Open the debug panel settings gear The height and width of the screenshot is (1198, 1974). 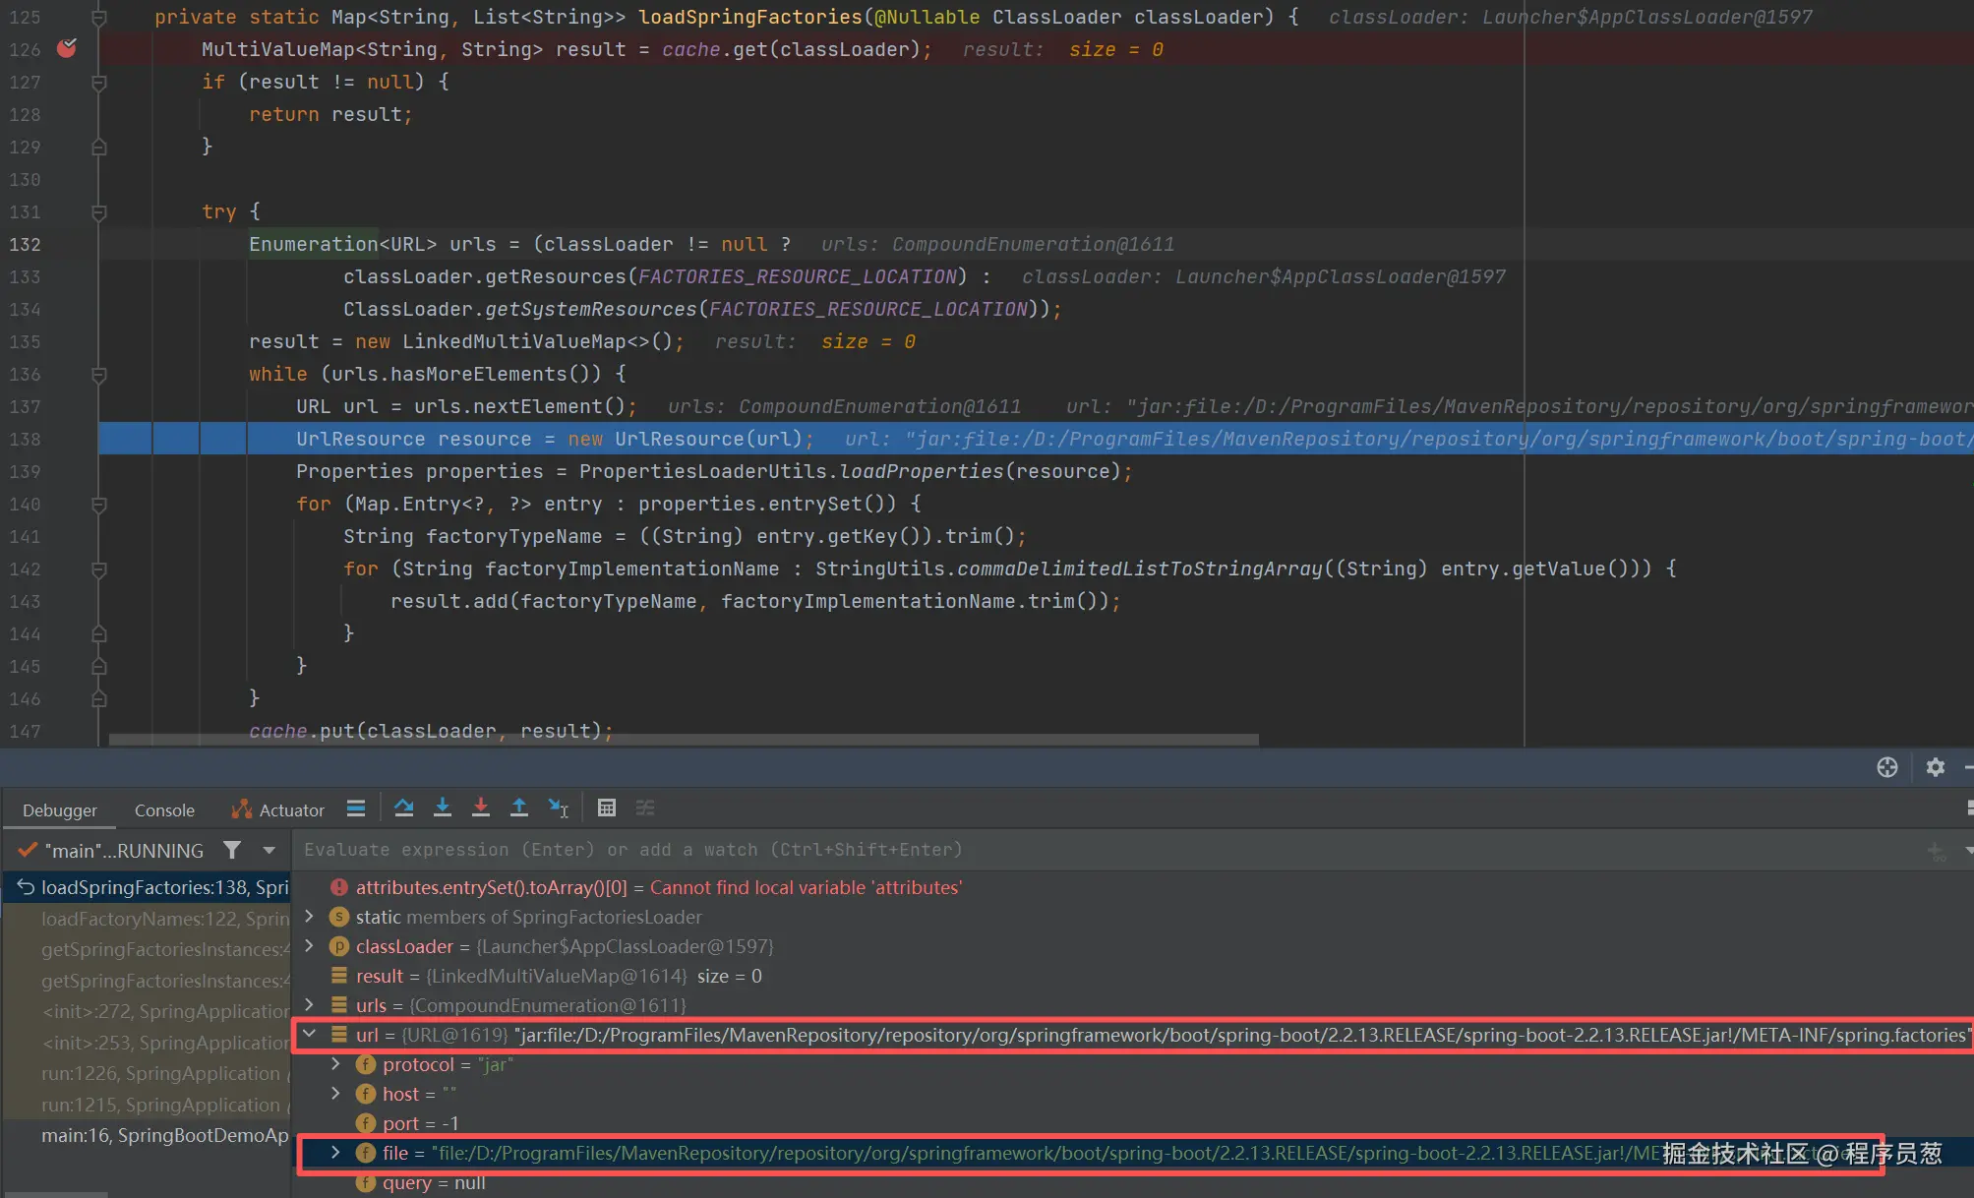[1935, 767]
